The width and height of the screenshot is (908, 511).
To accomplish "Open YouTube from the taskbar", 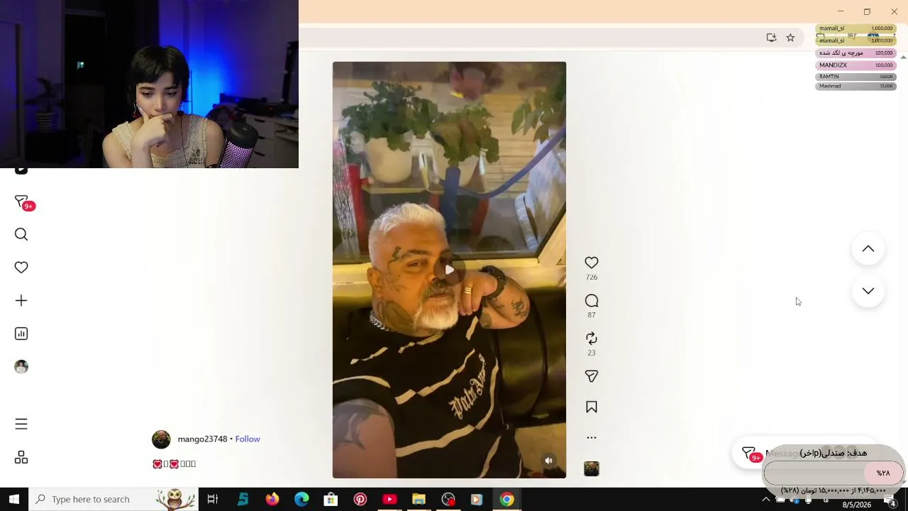I will click(x=389, y=500).
